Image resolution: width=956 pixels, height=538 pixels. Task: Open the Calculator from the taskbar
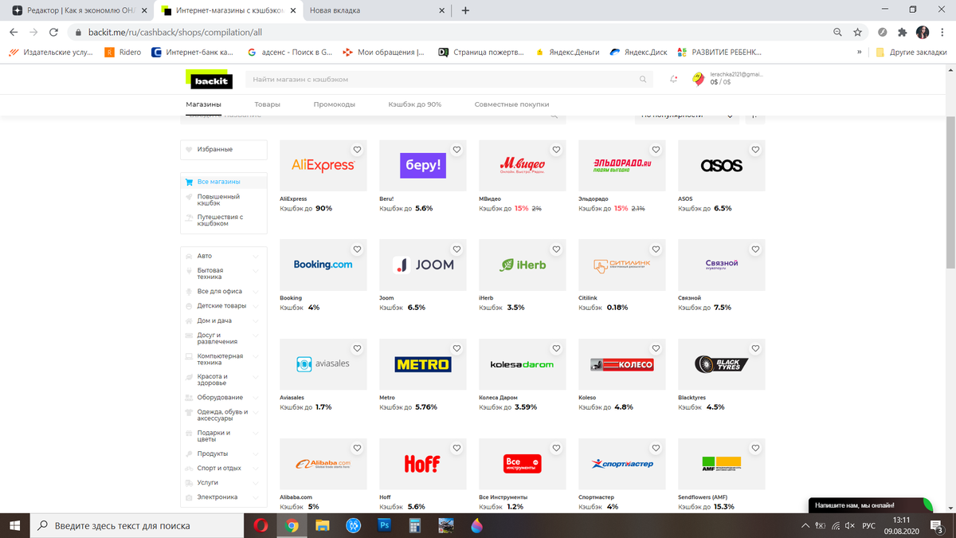point(415,525)
